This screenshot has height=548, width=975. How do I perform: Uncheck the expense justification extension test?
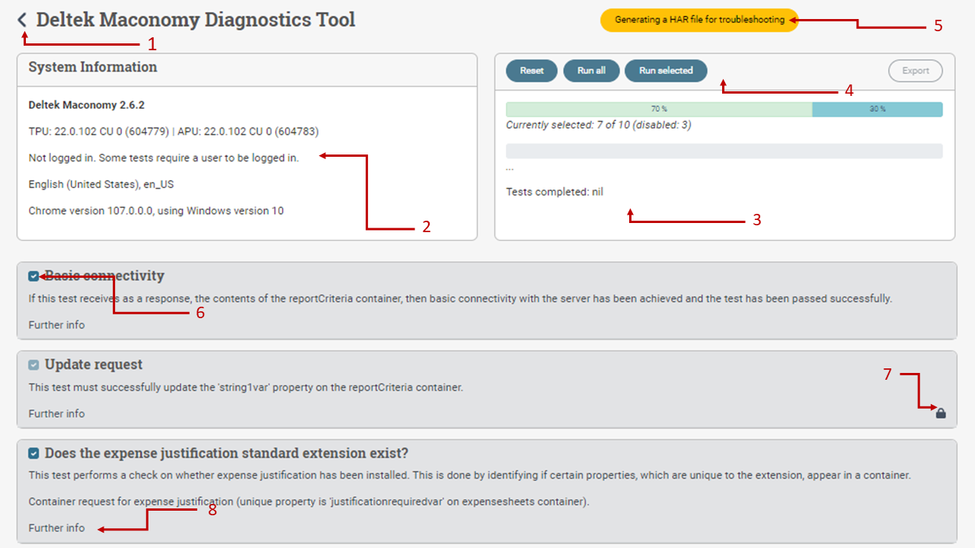(x=34, y=454)
